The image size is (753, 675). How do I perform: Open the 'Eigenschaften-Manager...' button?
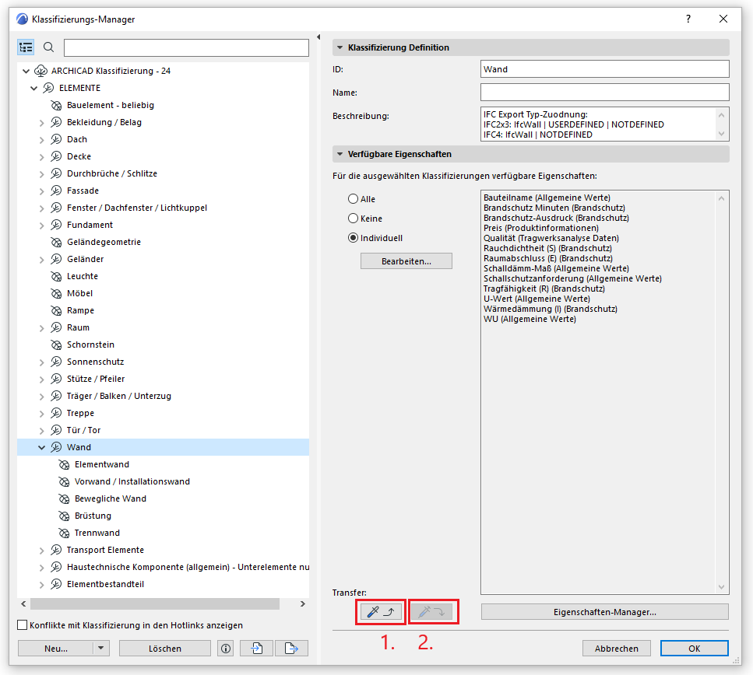604,612
